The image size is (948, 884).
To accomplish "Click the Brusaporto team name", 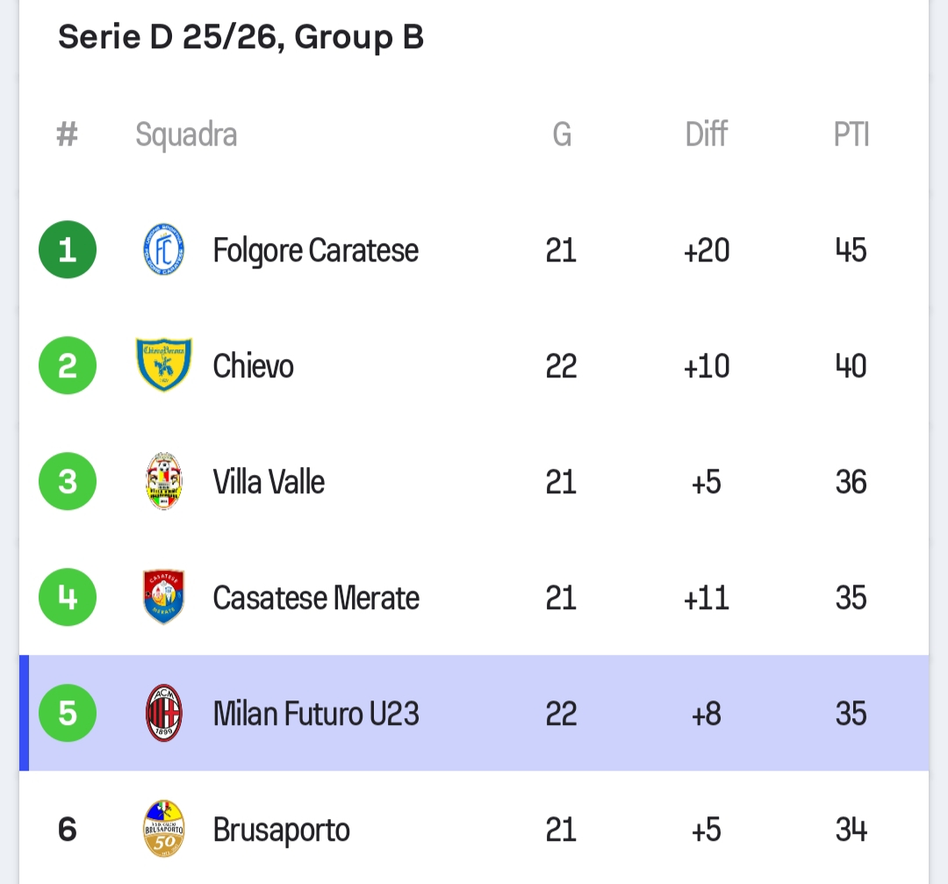I will pyautogui.click(x=281, y=830).
